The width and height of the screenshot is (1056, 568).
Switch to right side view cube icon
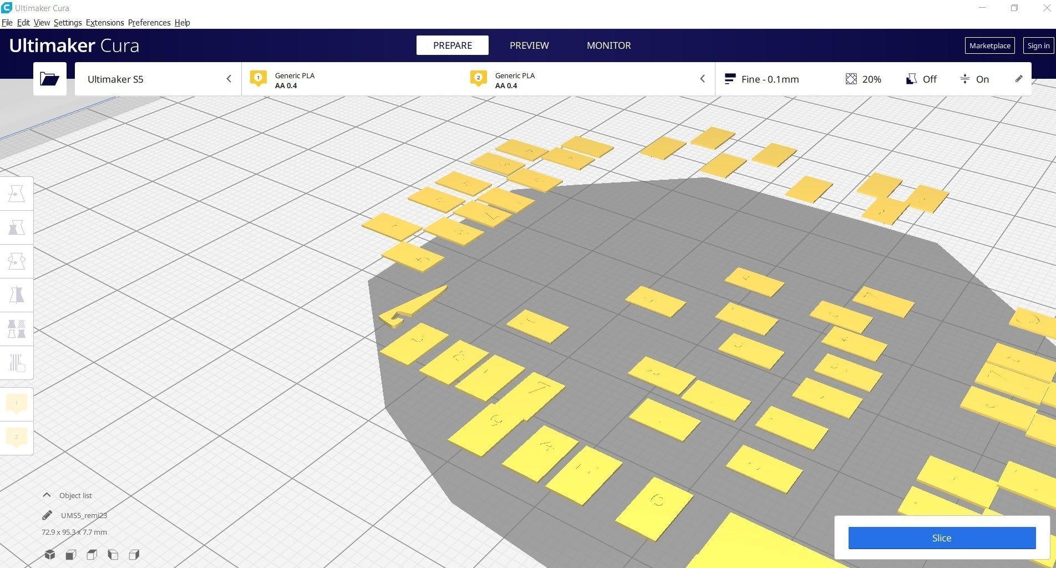[x=134, y=555]
